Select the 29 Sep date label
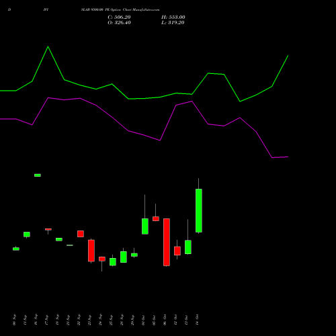Image resolution: width=336 pixels, height=336 pixels. [x=133, y=320]
